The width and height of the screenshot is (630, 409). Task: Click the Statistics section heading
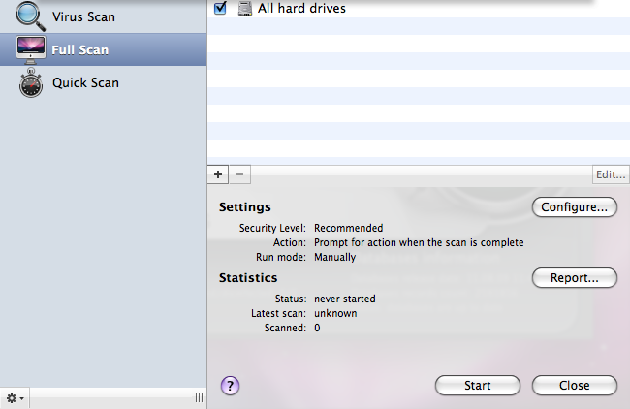click(248, 277)
